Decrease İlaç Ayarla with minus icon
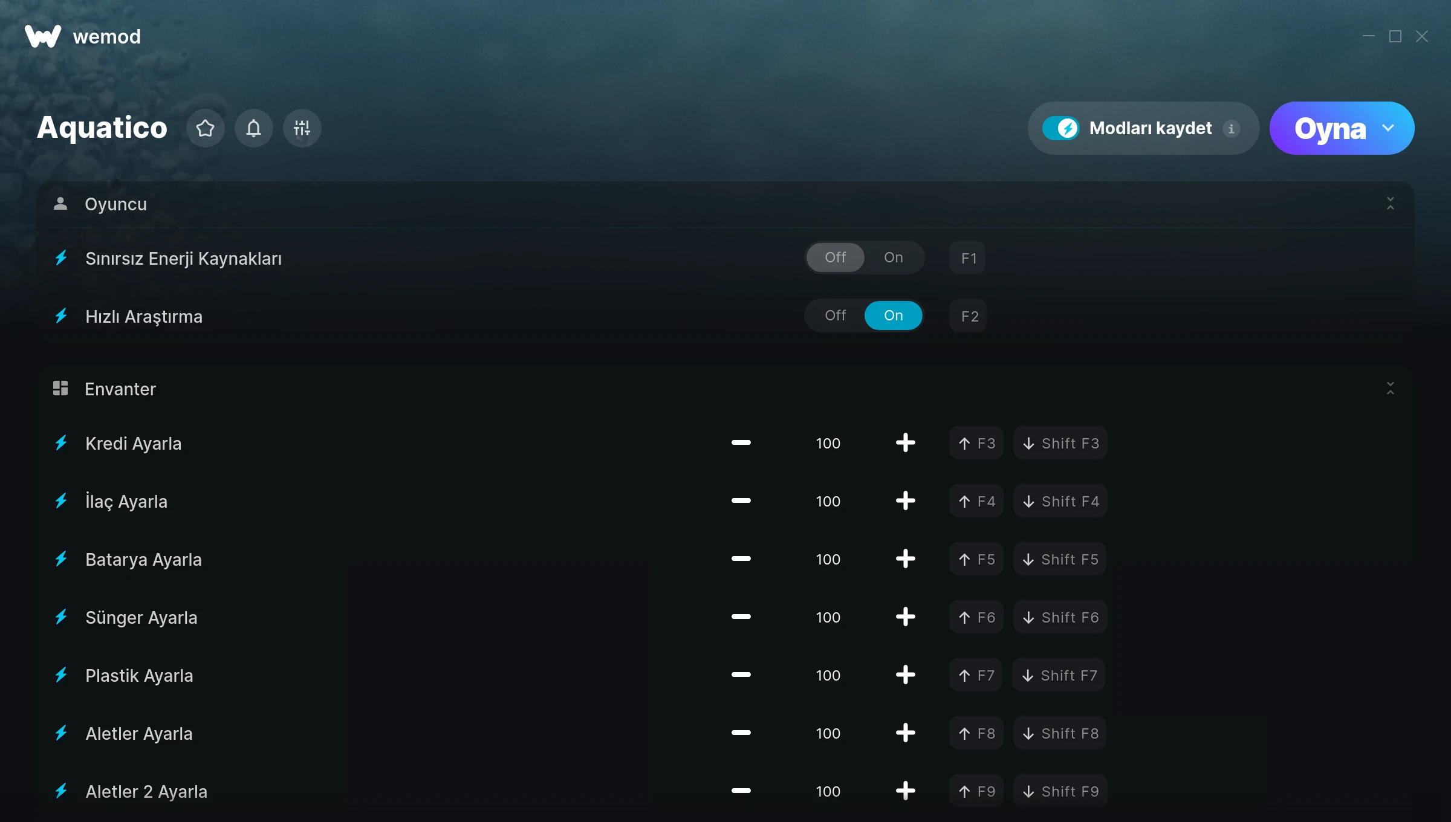Image resolution: width=1451 pixels, height=822 pixels. (741, 501)
